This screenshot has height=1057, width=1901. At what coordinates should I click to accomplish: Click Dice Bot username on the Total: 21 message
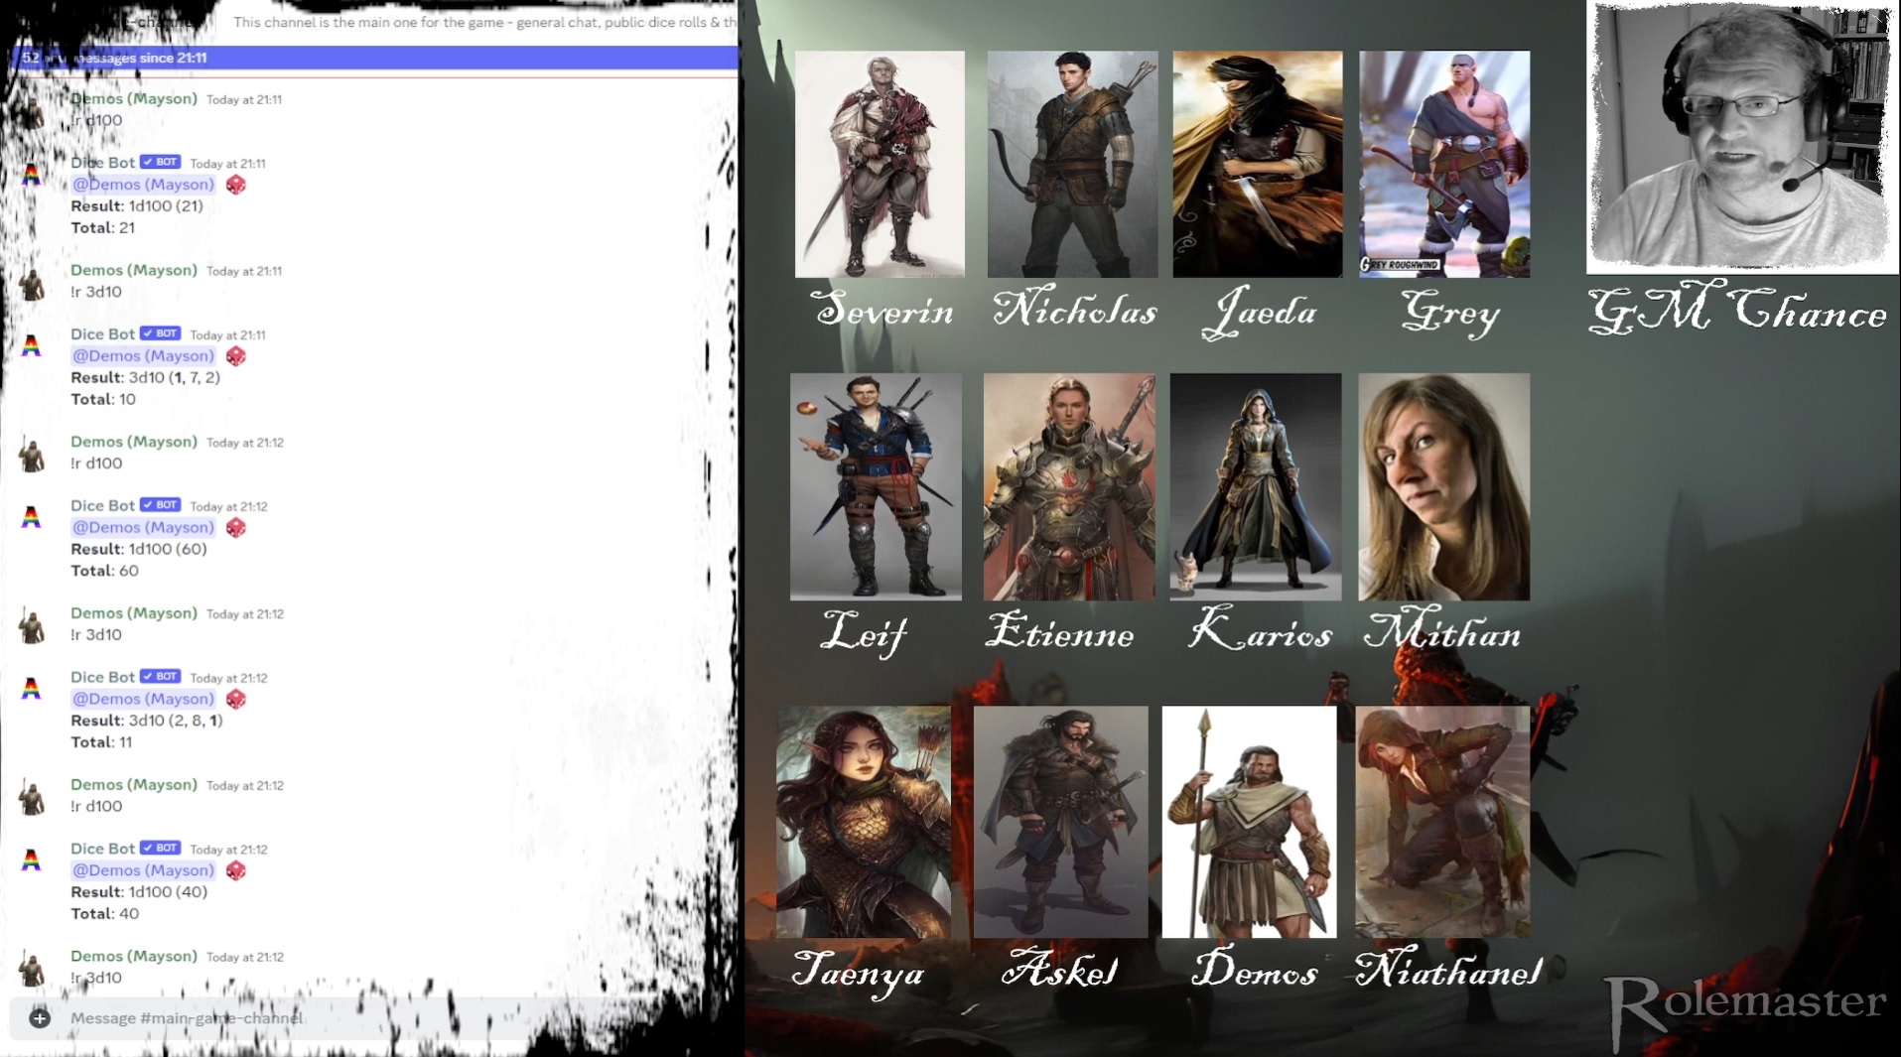102,163
